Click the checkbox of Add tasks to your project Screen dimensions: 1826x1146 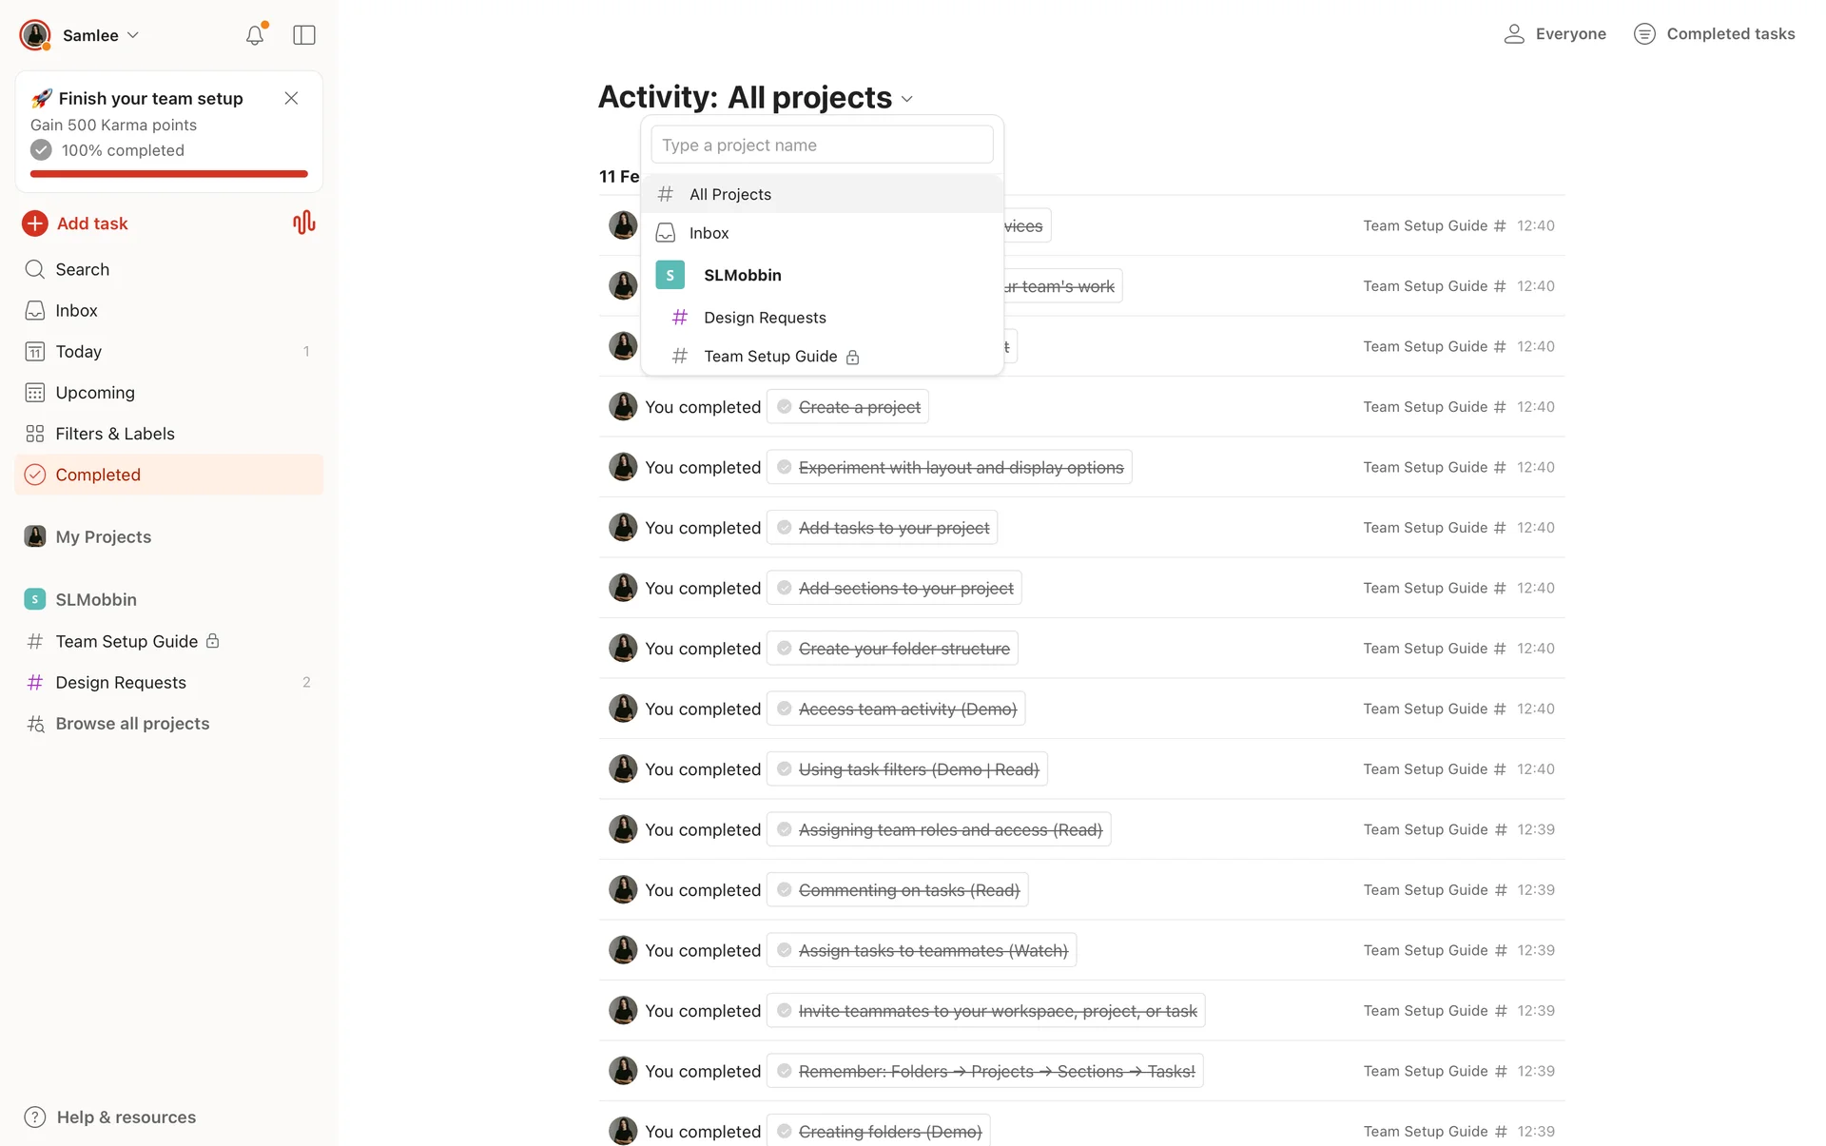click(x=785, y=528)
